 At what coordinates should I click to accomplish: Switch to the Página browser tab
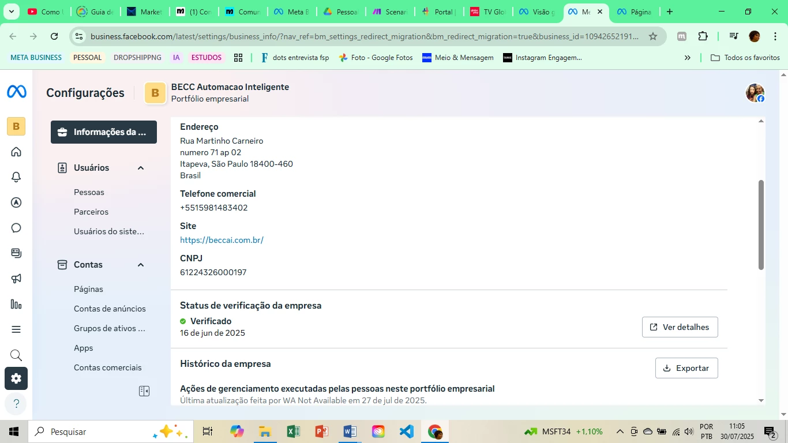[635, 12]
